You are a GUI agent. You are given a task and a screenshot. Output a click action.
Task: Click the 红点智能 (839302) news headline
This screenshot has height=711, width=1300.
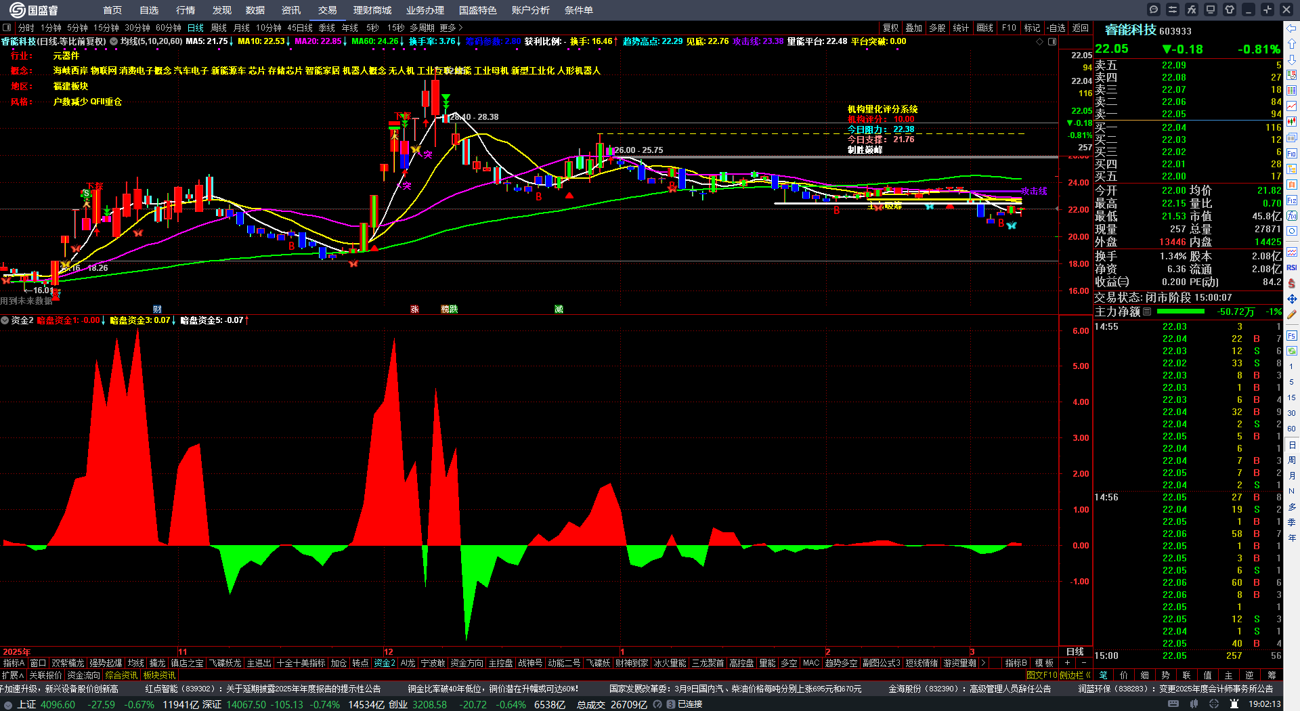263,689
